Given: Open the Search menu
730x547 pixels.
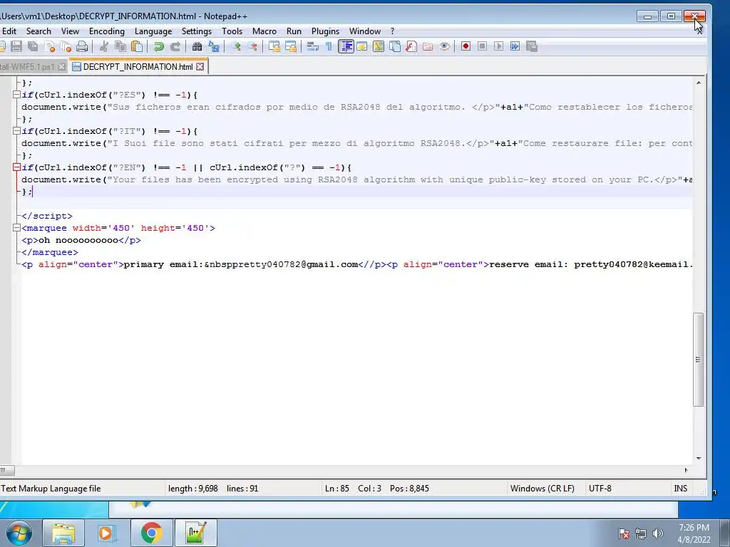Looking at the screenshot, I should point(38,31).
